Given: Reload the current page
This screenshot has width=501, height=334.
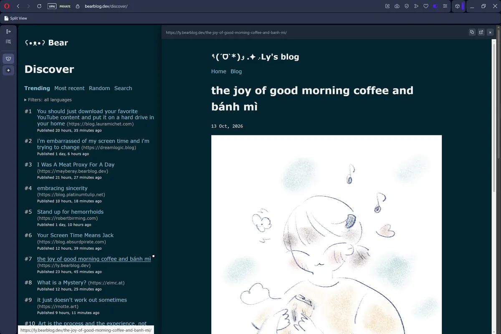Looking at the screenshot, I should 39,6.
